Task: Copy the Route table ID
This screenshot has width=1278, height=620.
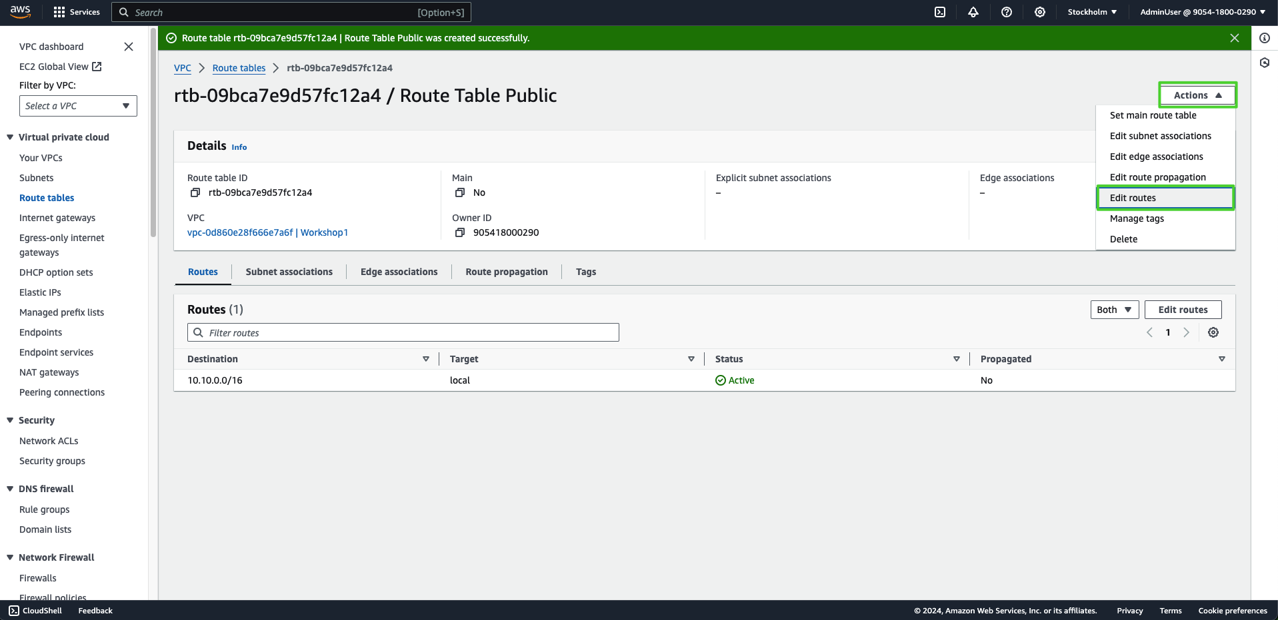Action: pyautogui.click(x=195, y=192)
